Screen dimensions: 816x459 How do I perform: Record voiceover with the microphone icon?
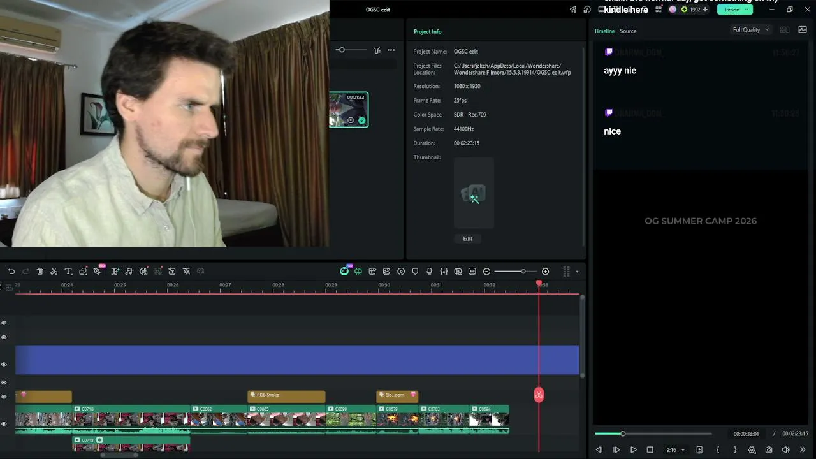pos(429,272)
